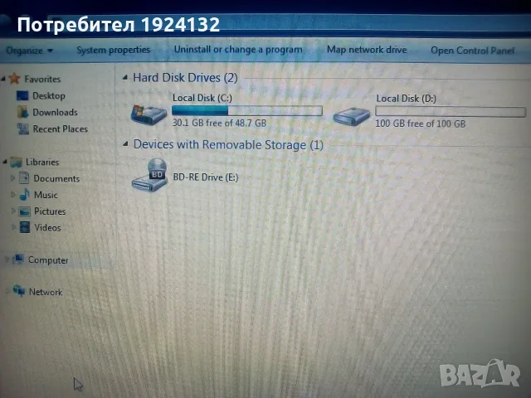Select Recent Places in Favorites
Image resolution: width=531 pixels, height=398 pixels.
click(61, 129)
